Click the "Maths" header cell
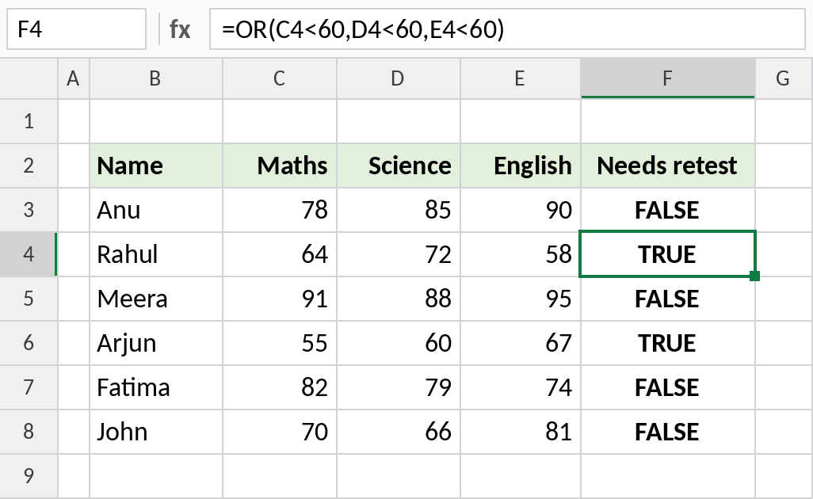The image size is (813, 499). pyautogui.click(x=280, y=166)
